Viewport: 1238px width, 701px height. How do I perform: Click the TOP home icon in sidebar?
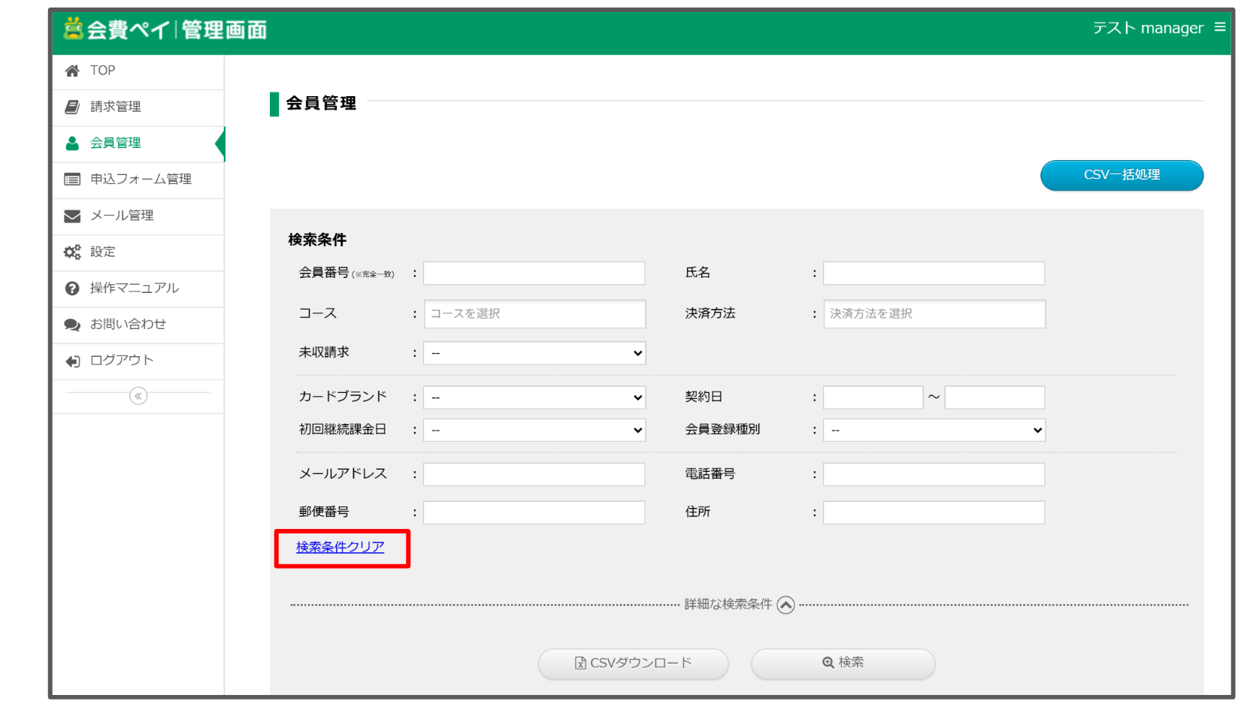(72, 70)
